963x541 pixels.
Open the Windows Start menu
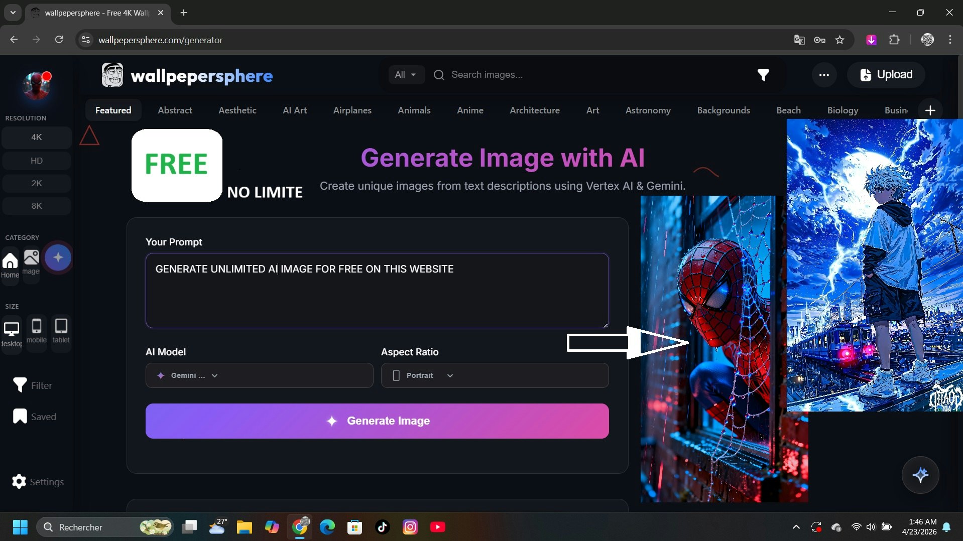(20, 527)
